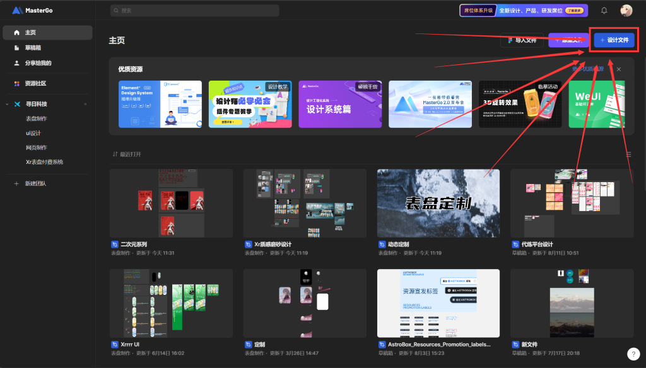Viewport: 646px width, 368px height.
Task: Click the help question mark icon
Action: pyautogui.click(x=633, y=354)
